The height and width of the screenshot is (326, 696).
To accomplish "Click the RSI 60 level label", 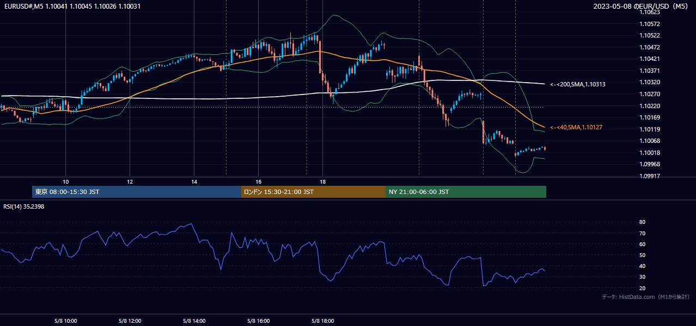I will click(642, 244).
